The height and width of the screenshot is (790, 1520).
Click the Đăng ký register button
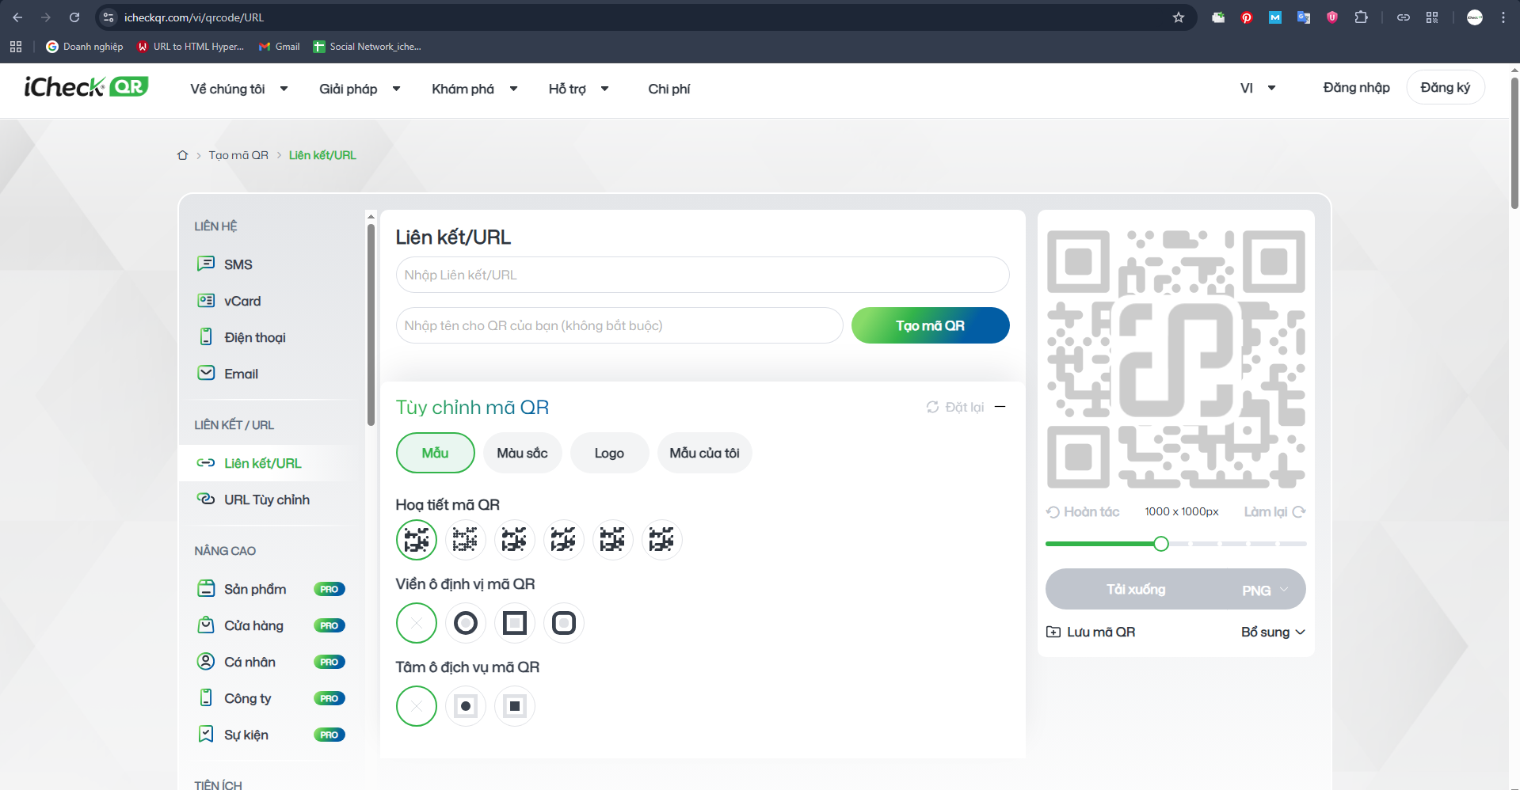point(1446,87)
